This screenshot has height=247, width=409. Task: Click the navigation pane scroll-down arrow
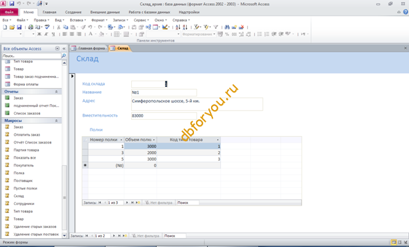64,235
